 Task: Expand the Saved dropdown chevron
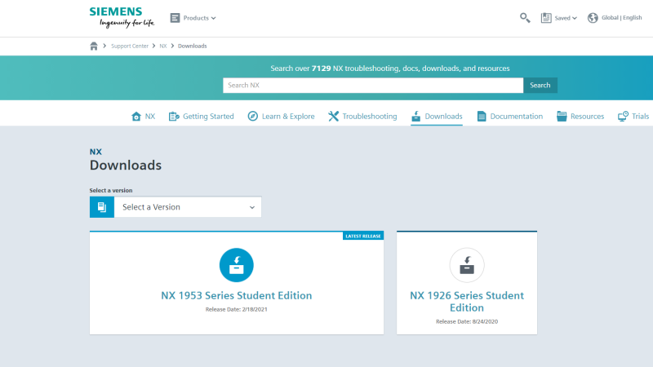tap(575, 18)
